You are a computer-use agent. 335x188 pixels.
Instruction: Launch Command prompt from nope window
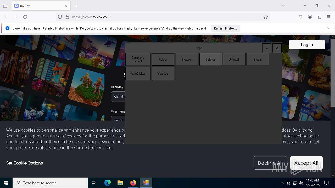point(138,60)
